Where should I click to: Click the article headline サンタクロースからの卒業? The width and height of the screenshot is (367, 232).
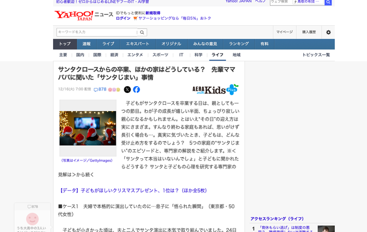pos(147,74)
